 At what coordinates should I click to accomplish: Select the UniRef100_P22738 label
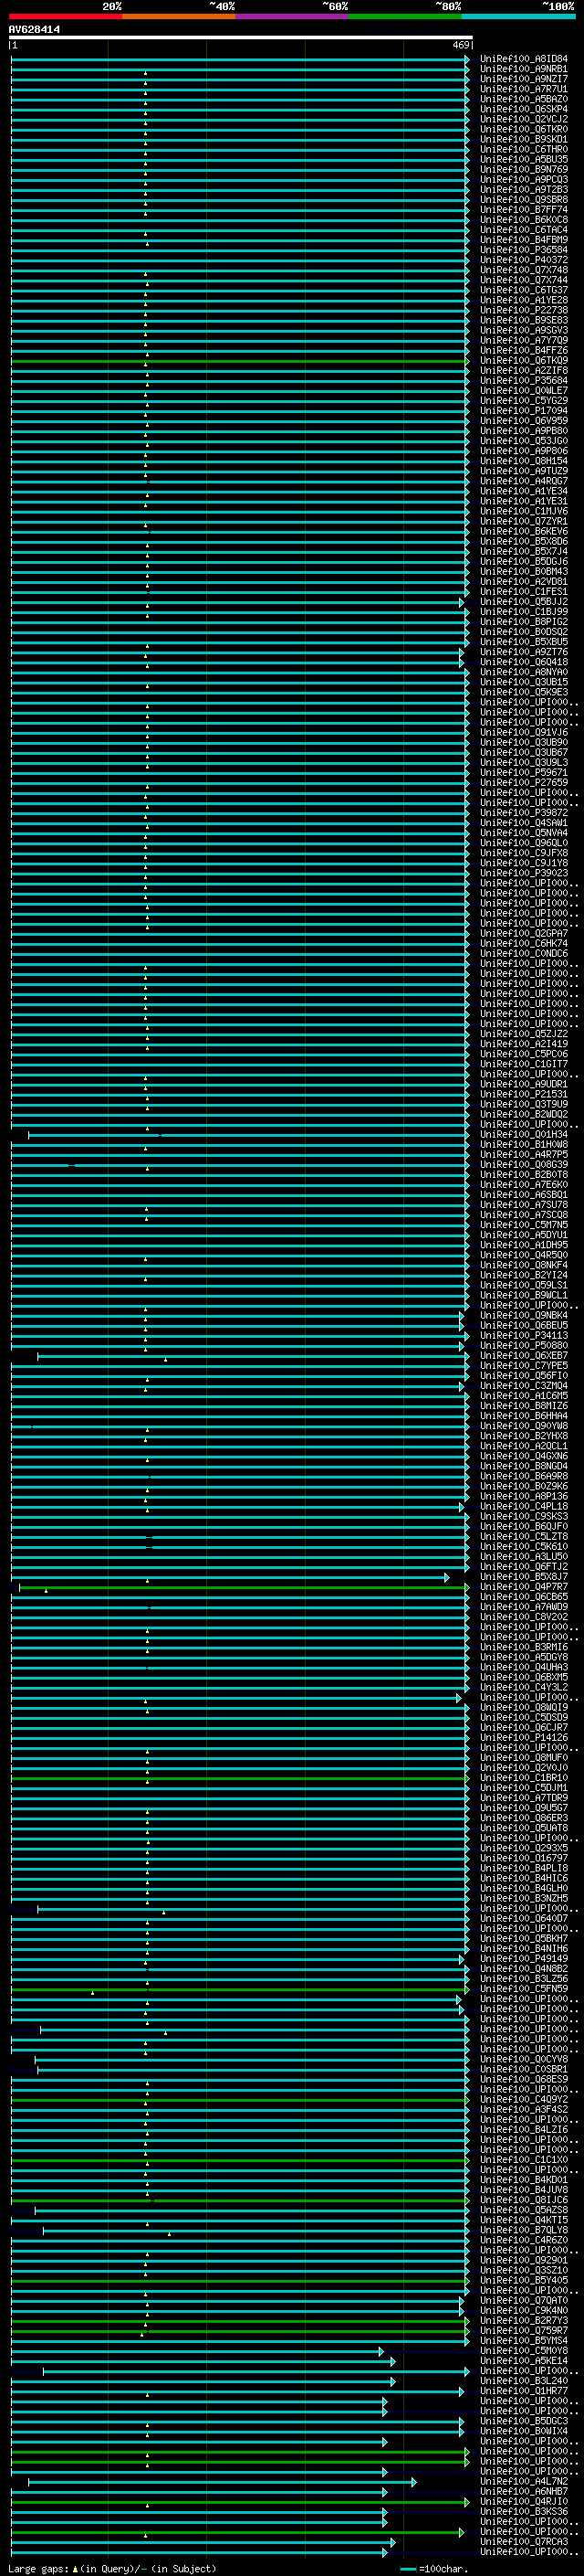click(x=523, y=310)
